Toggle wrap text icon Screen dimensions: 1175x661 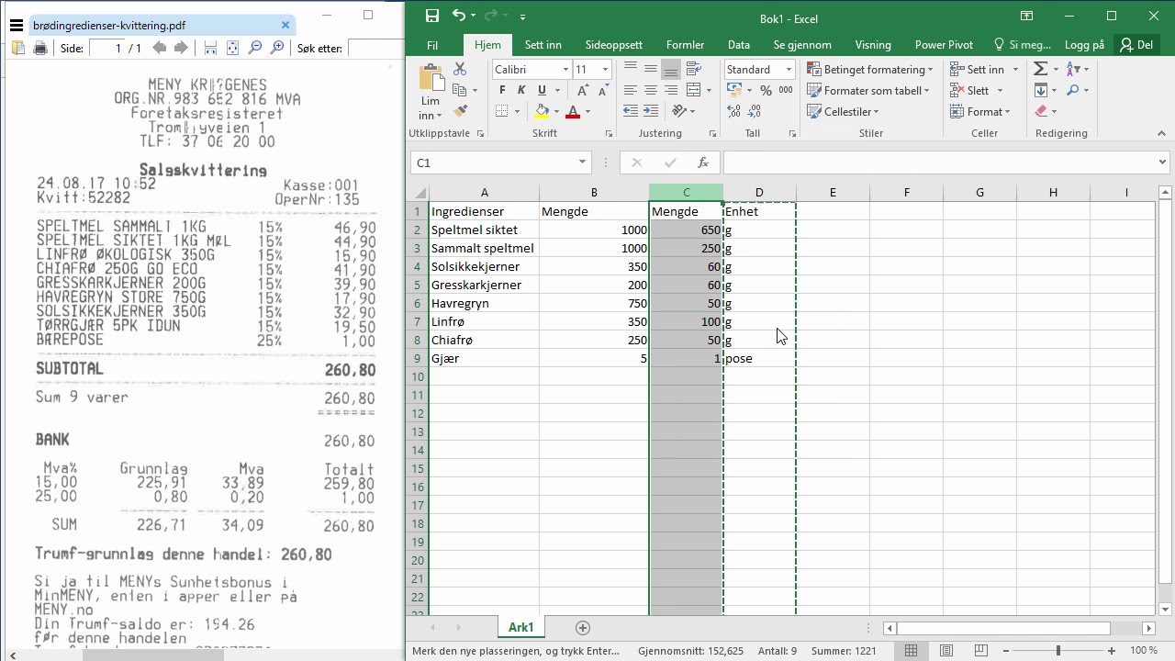(694, 69)
